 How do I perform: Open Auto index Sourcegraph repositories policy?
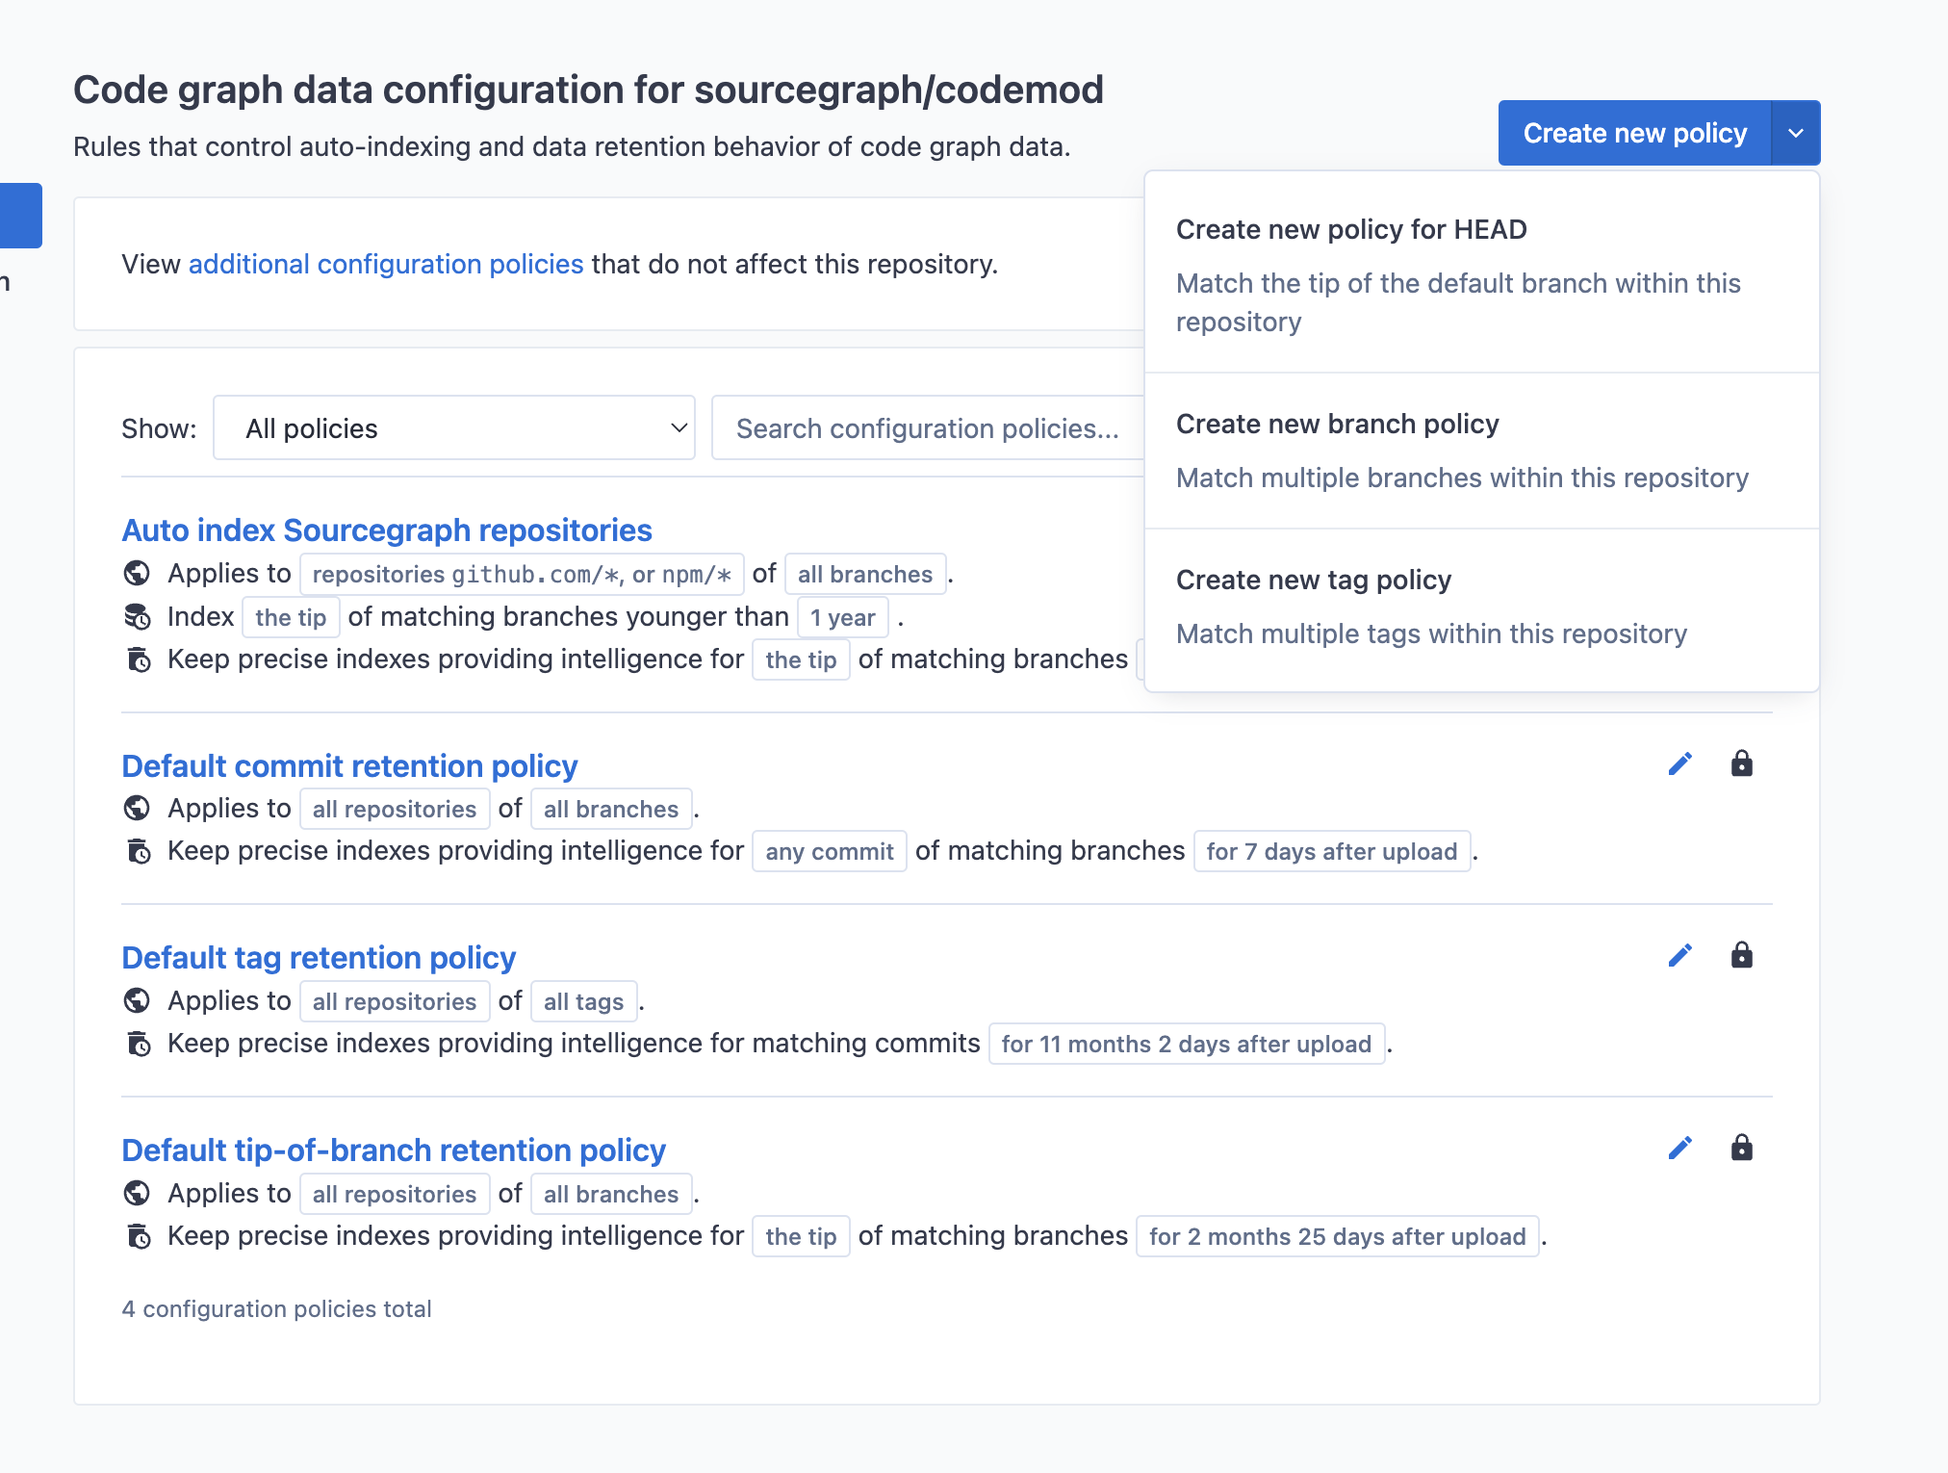(387, 530)
